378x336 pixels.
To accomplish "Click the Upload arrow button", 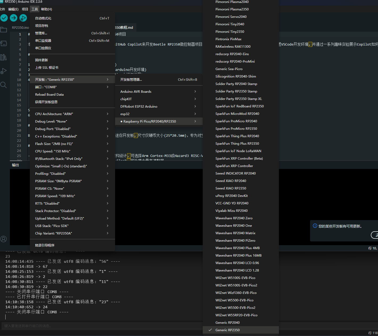I will point(14,18).
